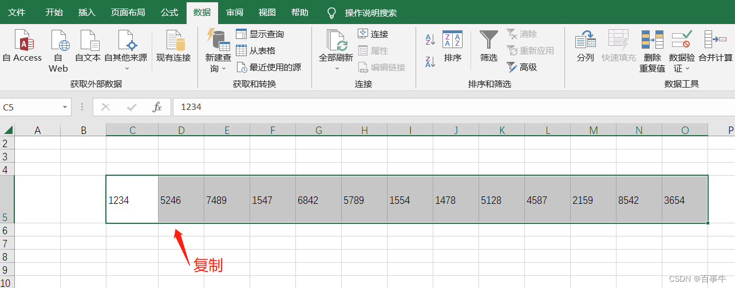
Task: Click cell containing 7489
Action: [227, 199]
